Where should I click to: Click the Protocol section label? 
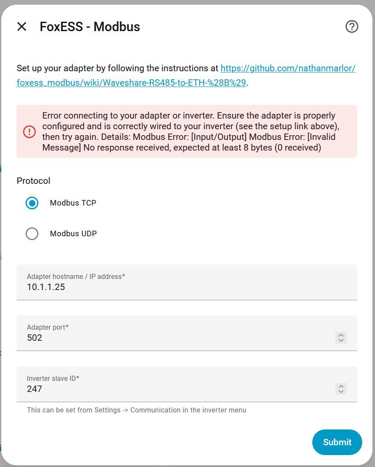pyautogui.click(x=33, y=181)
